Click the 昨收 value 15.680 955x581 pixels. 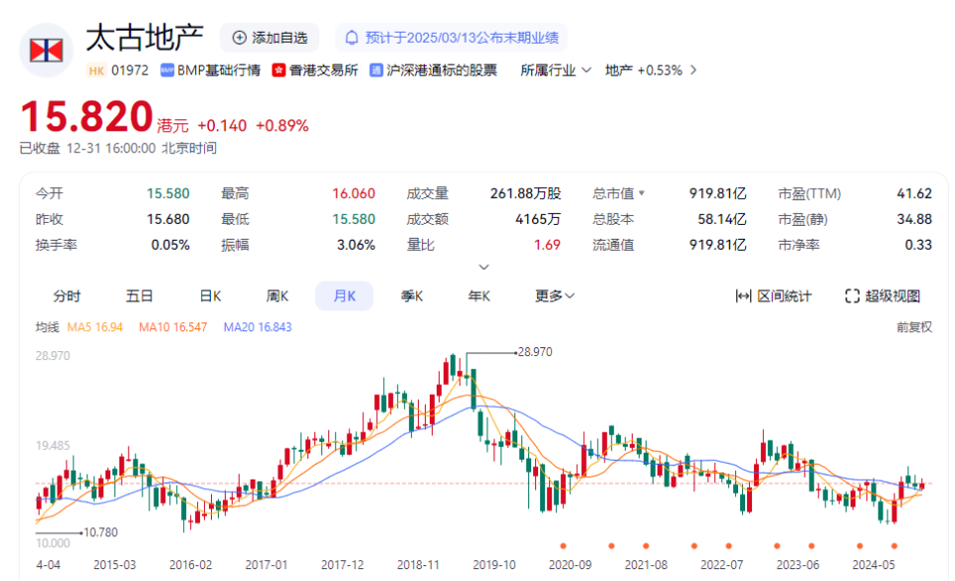point(168,219)
